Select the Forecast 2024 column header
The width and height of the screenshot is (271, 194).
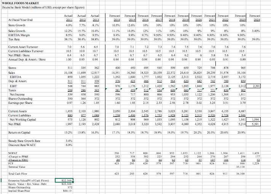click(x=255, y=18)
